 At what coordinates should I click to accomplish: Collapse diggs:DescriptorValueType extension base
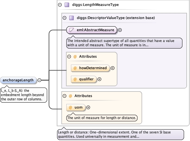coord(64,18)
